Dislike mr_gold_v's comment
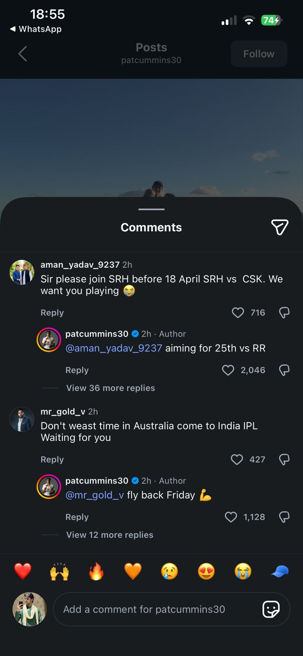303x656 pixels. (284, 460)
